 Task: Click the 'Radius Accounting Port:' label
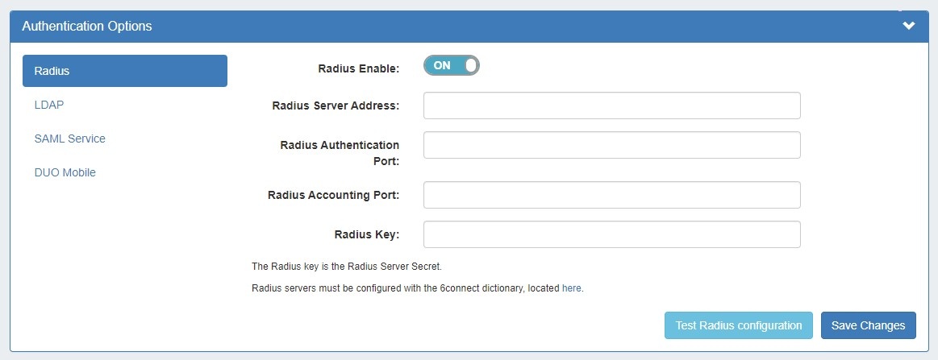pyautogui.click(x=333, y=195)
